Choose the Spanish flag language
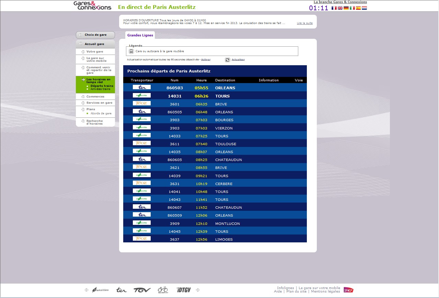Image resolution: width=439 pixels, height=298 pixels. coord(358,8)
